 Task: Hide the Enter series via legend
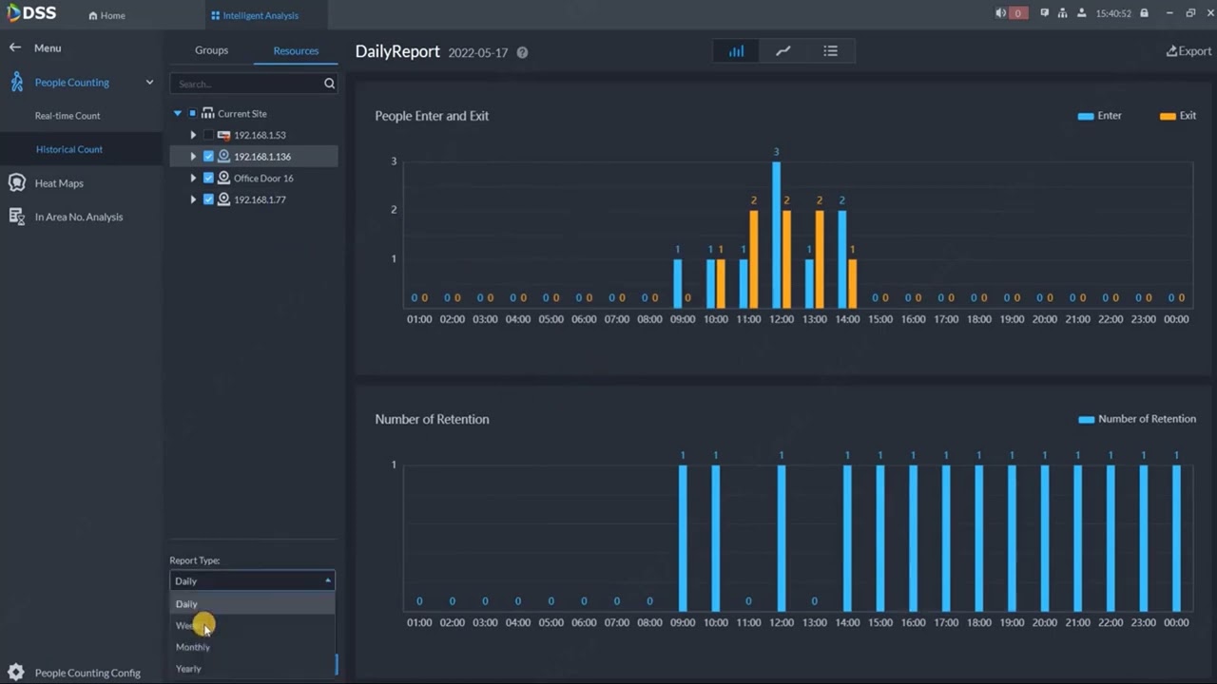(1099, 116)
